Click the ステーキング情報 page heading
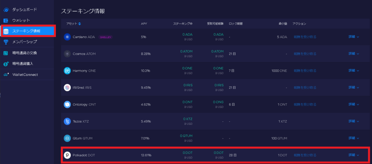Viewport: 372px width, 164px height. click(83, 11)
